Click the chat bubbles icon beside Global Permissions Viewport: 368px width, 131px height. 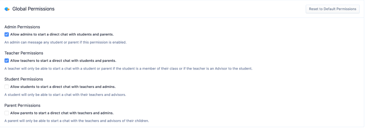(7, 9)
